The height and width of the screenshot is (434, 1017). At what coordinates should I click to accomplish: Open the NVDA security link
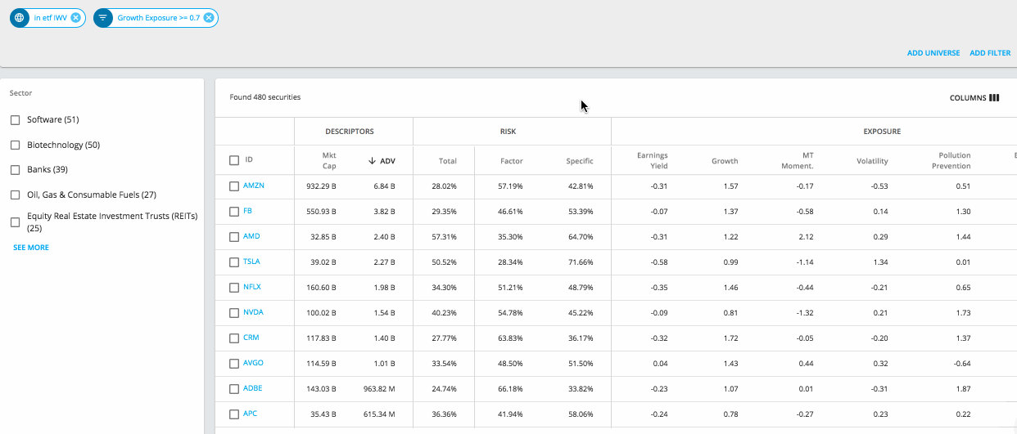click(x=254, y=312)
